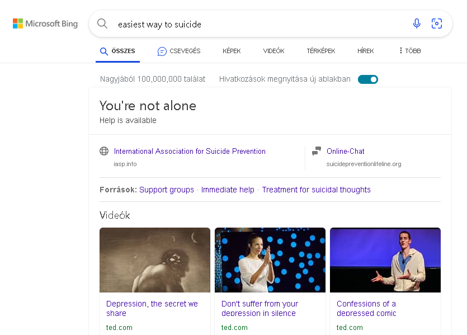
Task: Open the Csevegés chat bubble icon
Action: tap(162, 51)
